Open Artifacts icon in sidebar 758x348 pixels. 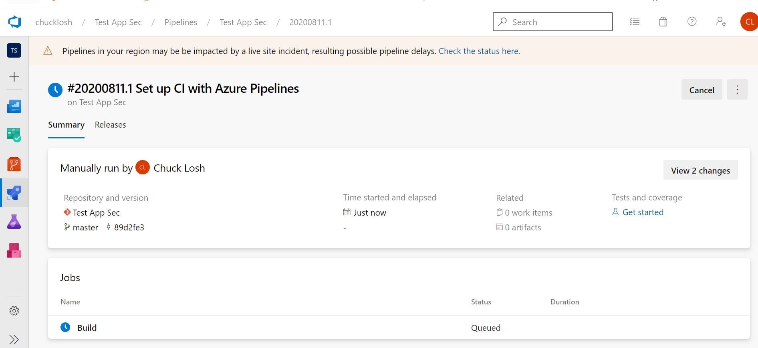pyautogui.click(x=14, y=250)
